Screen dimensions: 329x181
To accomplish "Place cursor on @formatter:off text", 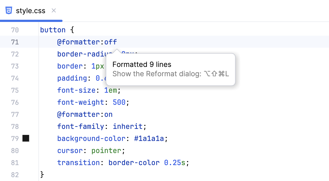I will [x=87, y=42].
